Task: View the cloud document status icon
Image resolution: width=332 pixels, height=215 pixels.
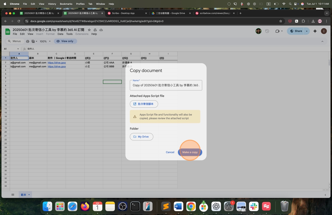Action: pos(101,30)
